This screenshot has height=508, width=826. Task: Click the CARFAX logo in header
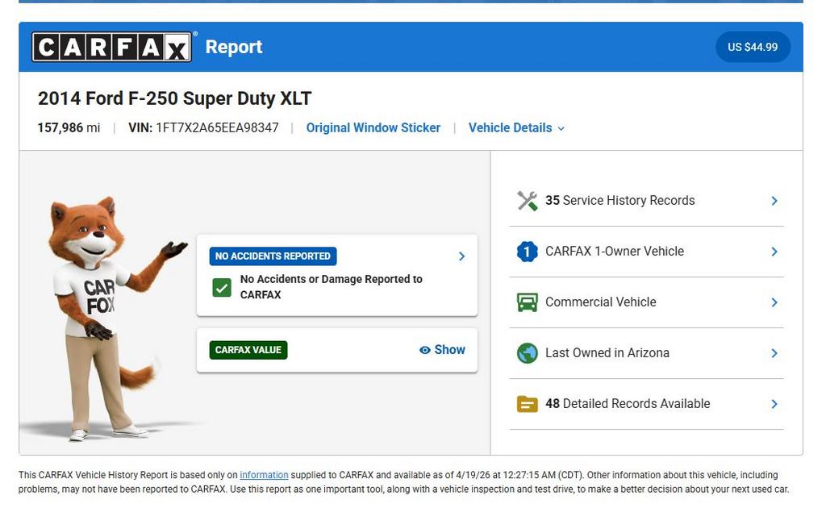coord(111,48)
